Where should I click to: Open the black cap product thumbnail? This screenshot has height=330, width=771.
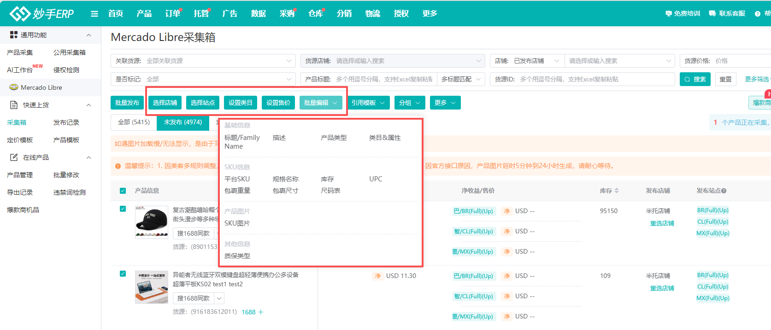152,222
